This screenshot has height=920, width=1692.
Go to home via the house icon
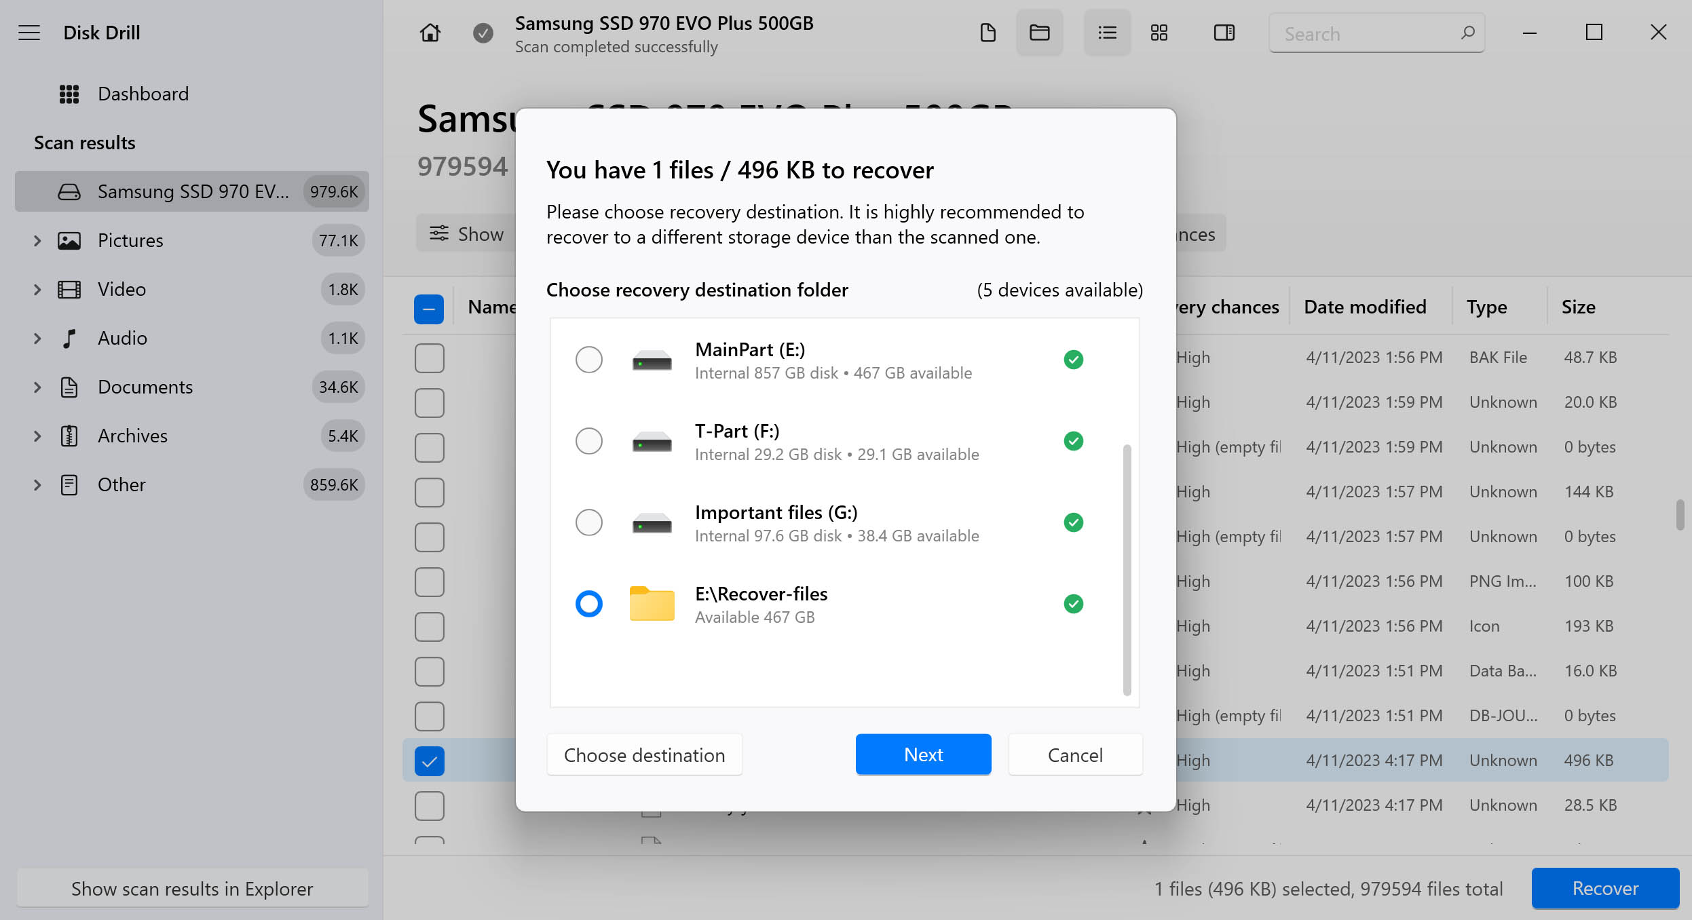[x=430, y=33]
